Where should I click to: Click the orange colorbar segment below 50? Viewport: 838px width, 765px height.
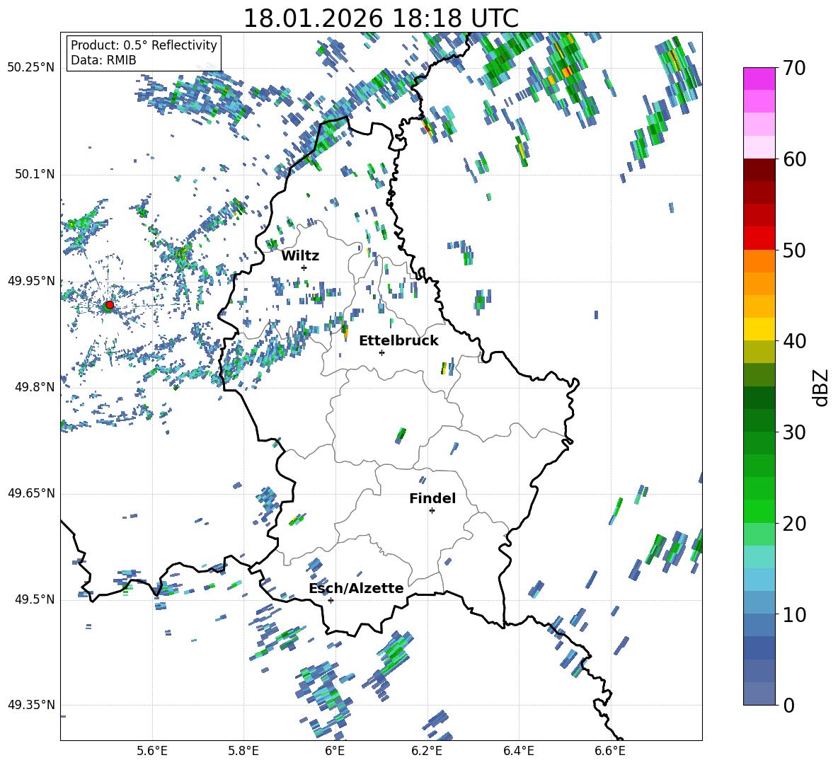pos(759,261)
